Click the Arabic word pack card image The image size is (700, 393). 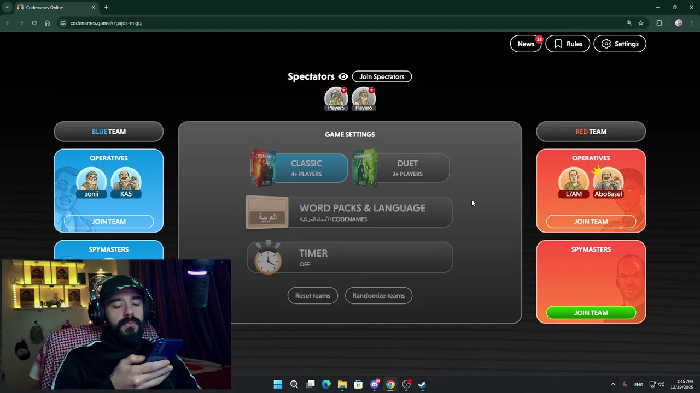point(267,212)
